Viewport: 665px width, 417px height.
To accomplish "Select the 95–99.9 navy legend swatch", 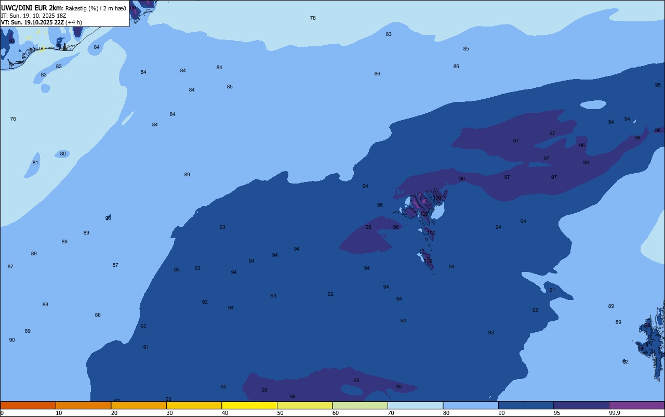I will [x=581, y=405].
